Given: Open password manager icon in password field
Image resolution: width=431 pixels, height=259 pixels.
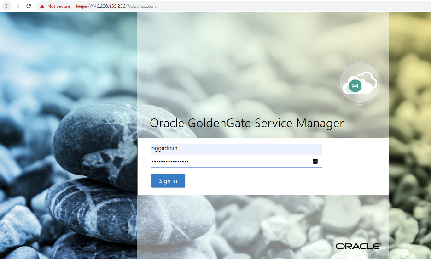Looking at the screenshot, I should coord(315,162).
